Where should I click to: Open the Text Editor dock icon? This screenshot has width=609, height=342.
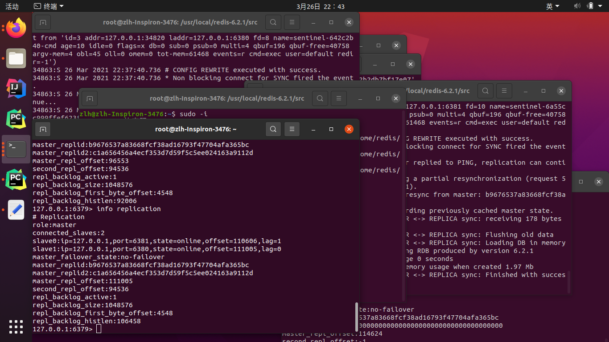16,209
